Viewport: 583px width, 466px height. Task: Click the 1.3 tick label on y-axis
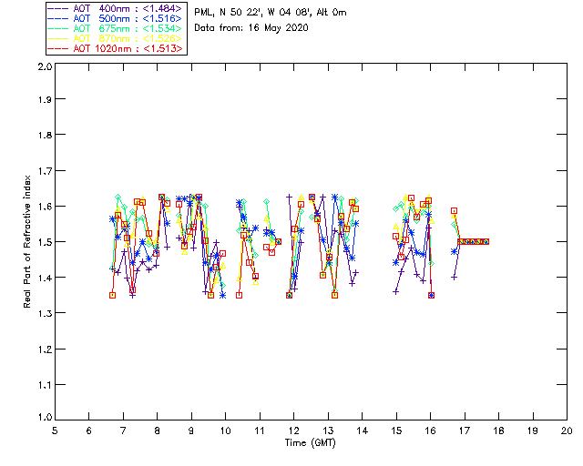point(44,312)
